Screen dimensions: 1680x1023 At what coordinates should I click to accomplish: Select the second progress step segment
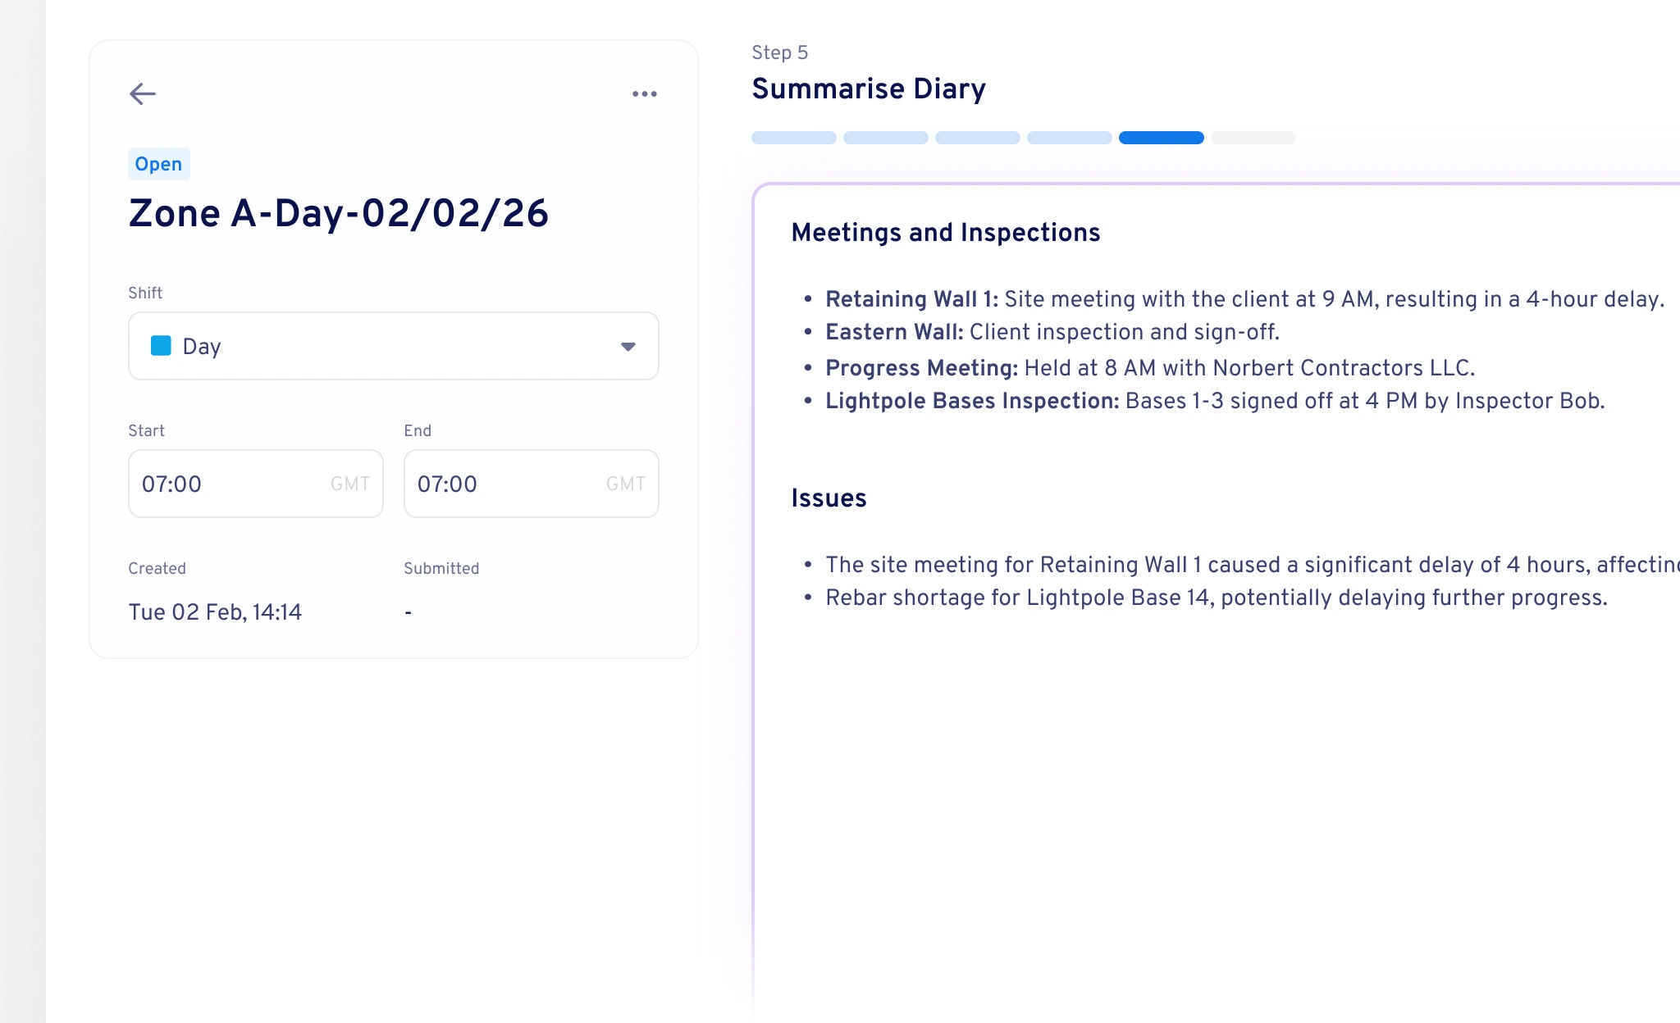tap(886, 138)
